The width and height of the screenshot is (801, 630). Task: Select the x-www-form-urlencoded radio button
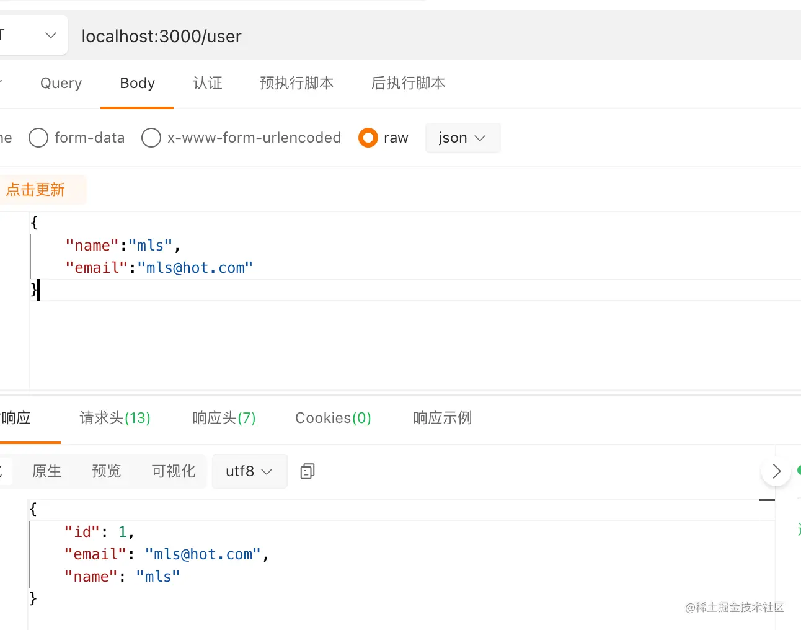pyautogui.click(x=151, y=138)
